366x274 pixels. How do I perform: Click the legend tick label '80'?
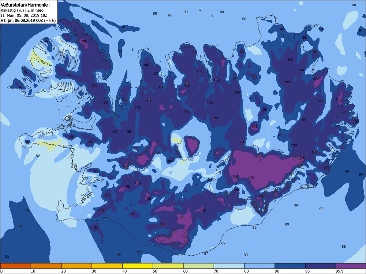[x=246, y=271]
